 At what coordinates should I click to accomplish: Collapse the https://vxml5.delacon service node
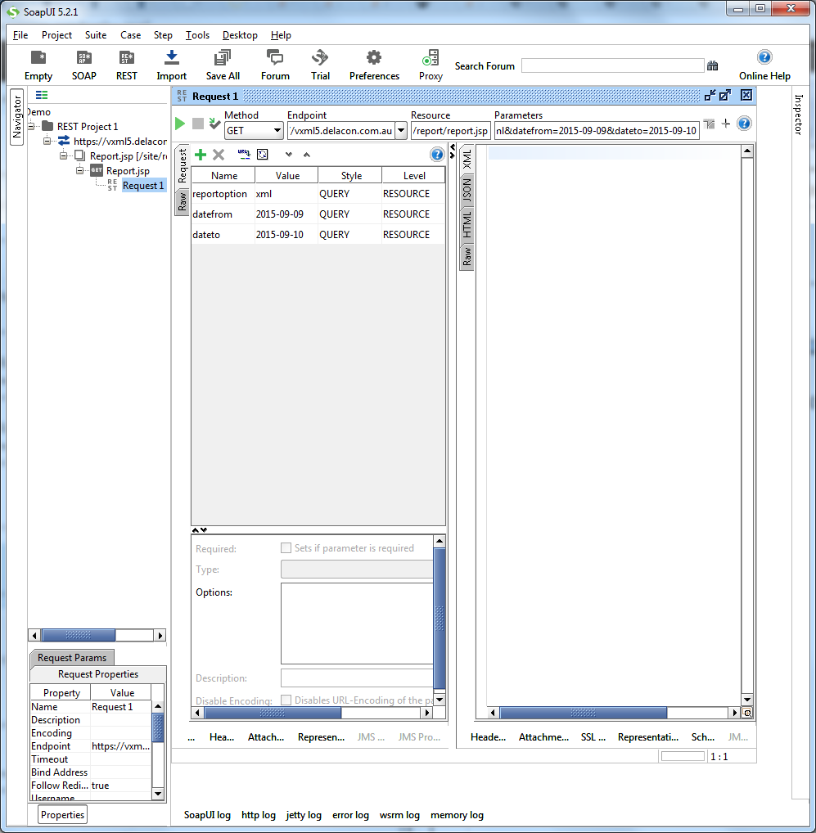pos(47,142)
